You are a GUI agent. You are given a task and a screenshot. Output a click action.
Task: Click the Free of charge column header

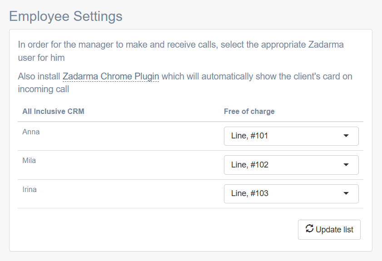(x=249, y=111)
